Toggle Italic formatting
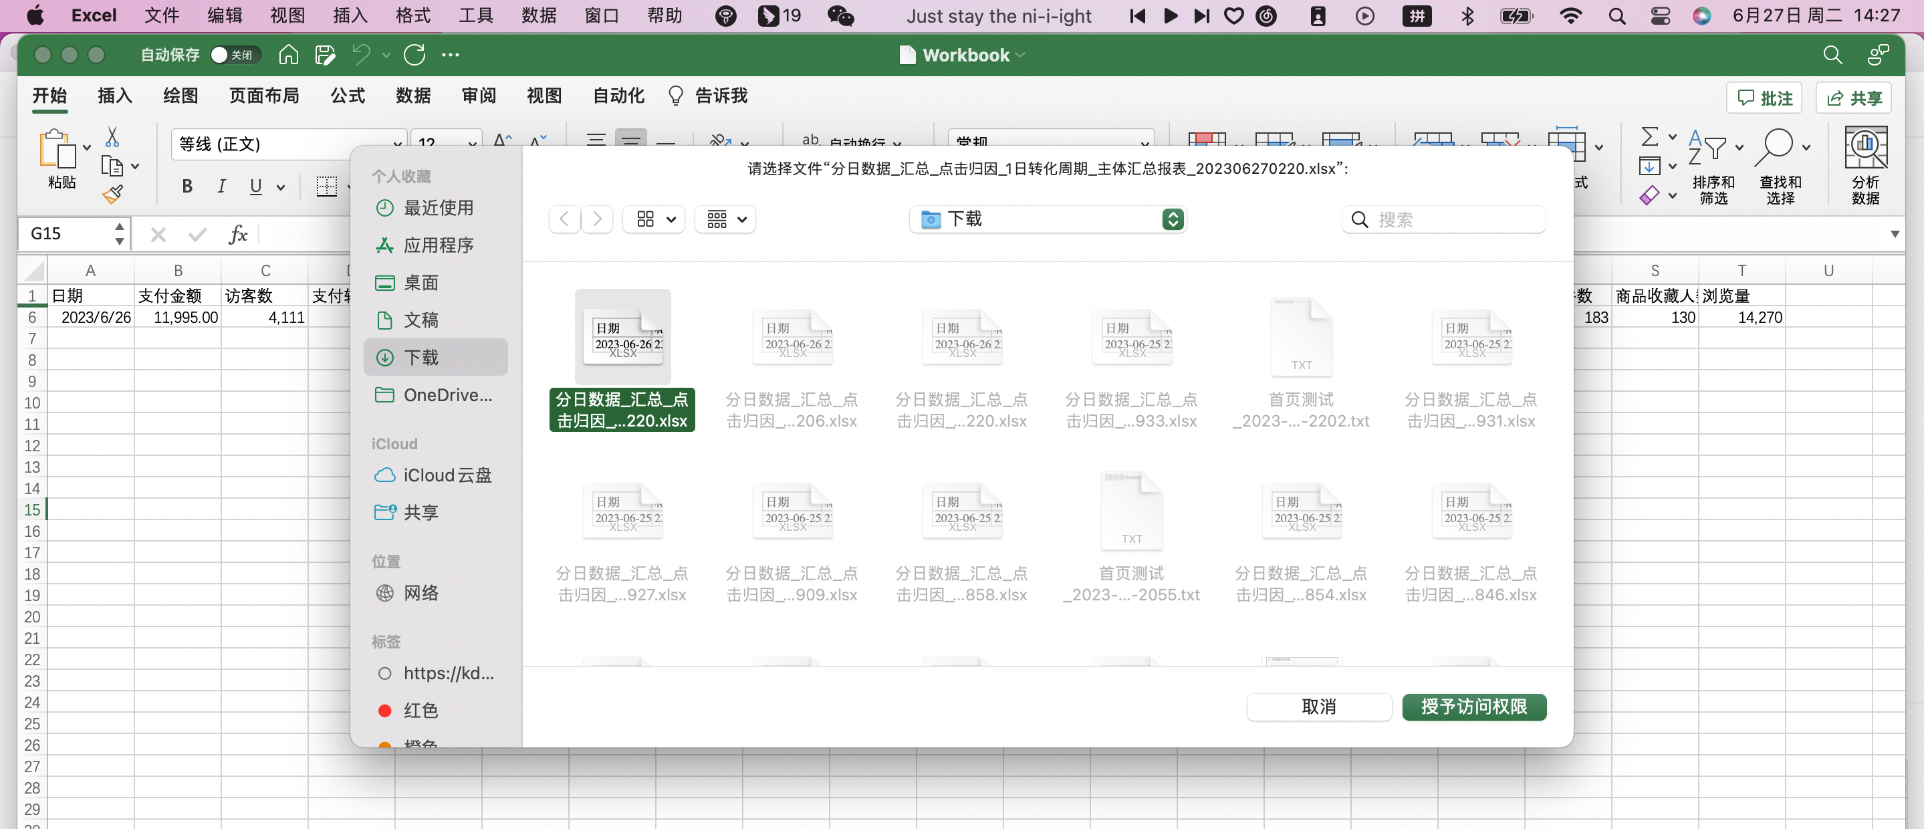This screenshot has height=829, width=1924. [221, 187]
